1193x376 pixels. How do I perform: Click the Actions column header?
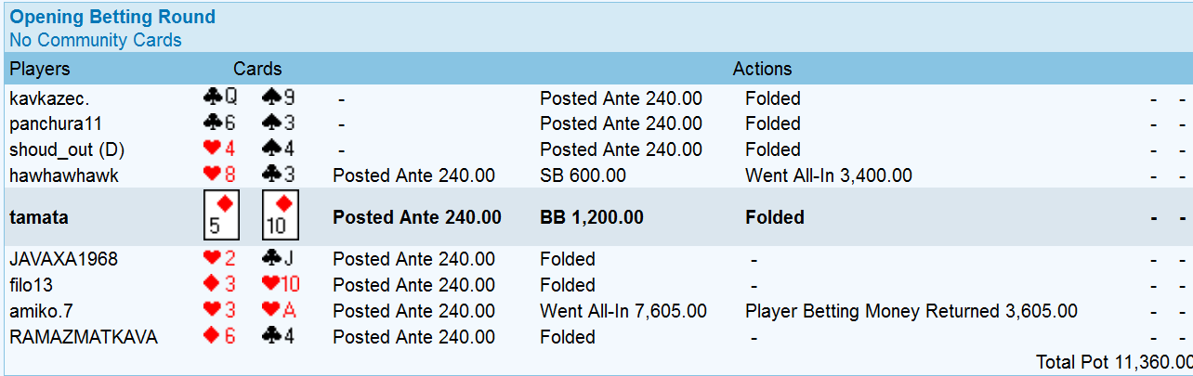(762, 69)
